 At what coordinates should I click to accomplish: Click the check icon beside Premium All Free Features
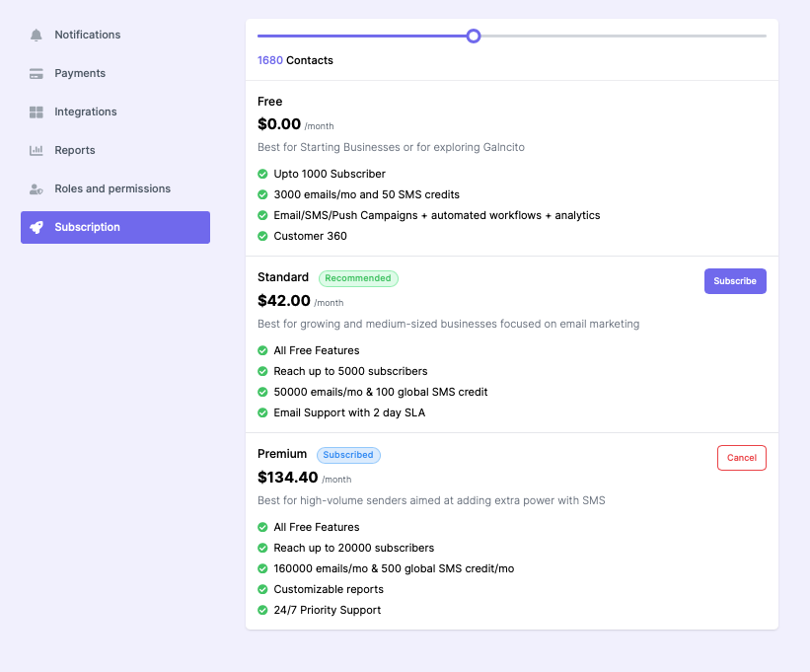pyautogui.click(x=262, y=527)
